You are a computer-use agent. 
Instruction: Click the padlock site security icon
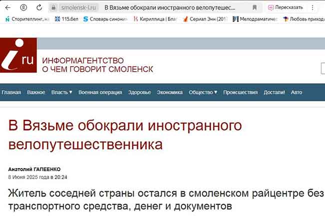click(x=54, y=7)
